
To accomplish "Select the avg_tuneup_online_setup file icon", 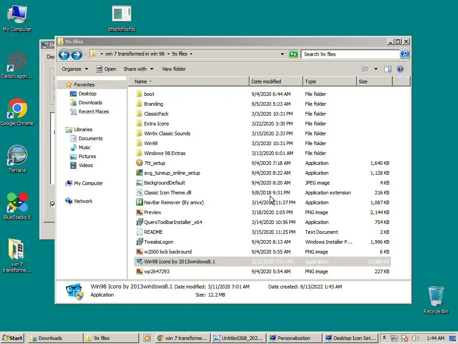I will pyautogui.click(x=140, y=172).
